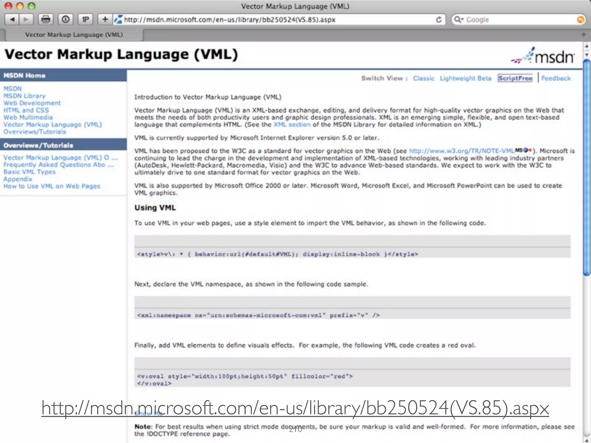This screenshot has width=591, height=443.
Task: Click the 1Password toolbar button
Action: pyautogui.click(x=85, y=20)
